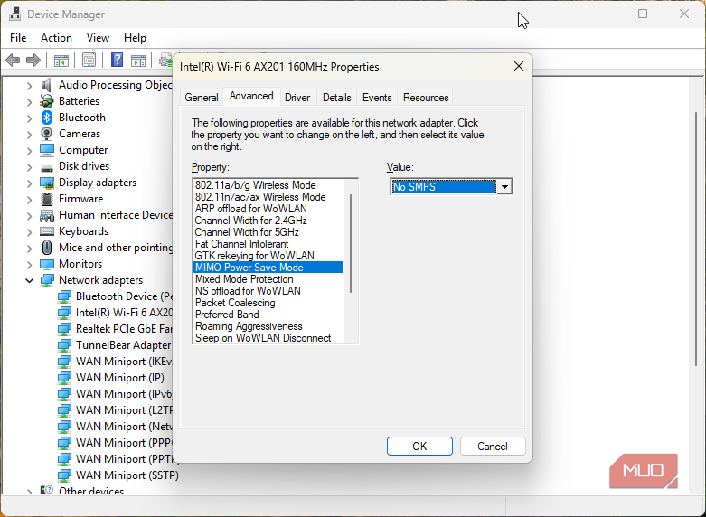Viewport: 706px width, 517px height.
Task: Open the Help menu
Action: [x=135, y=38]
